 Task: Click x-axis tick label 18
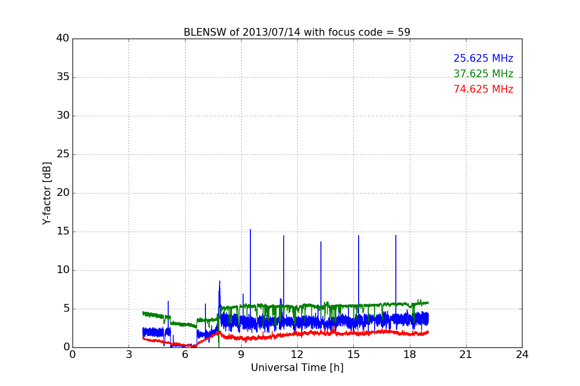pos(410,354)
